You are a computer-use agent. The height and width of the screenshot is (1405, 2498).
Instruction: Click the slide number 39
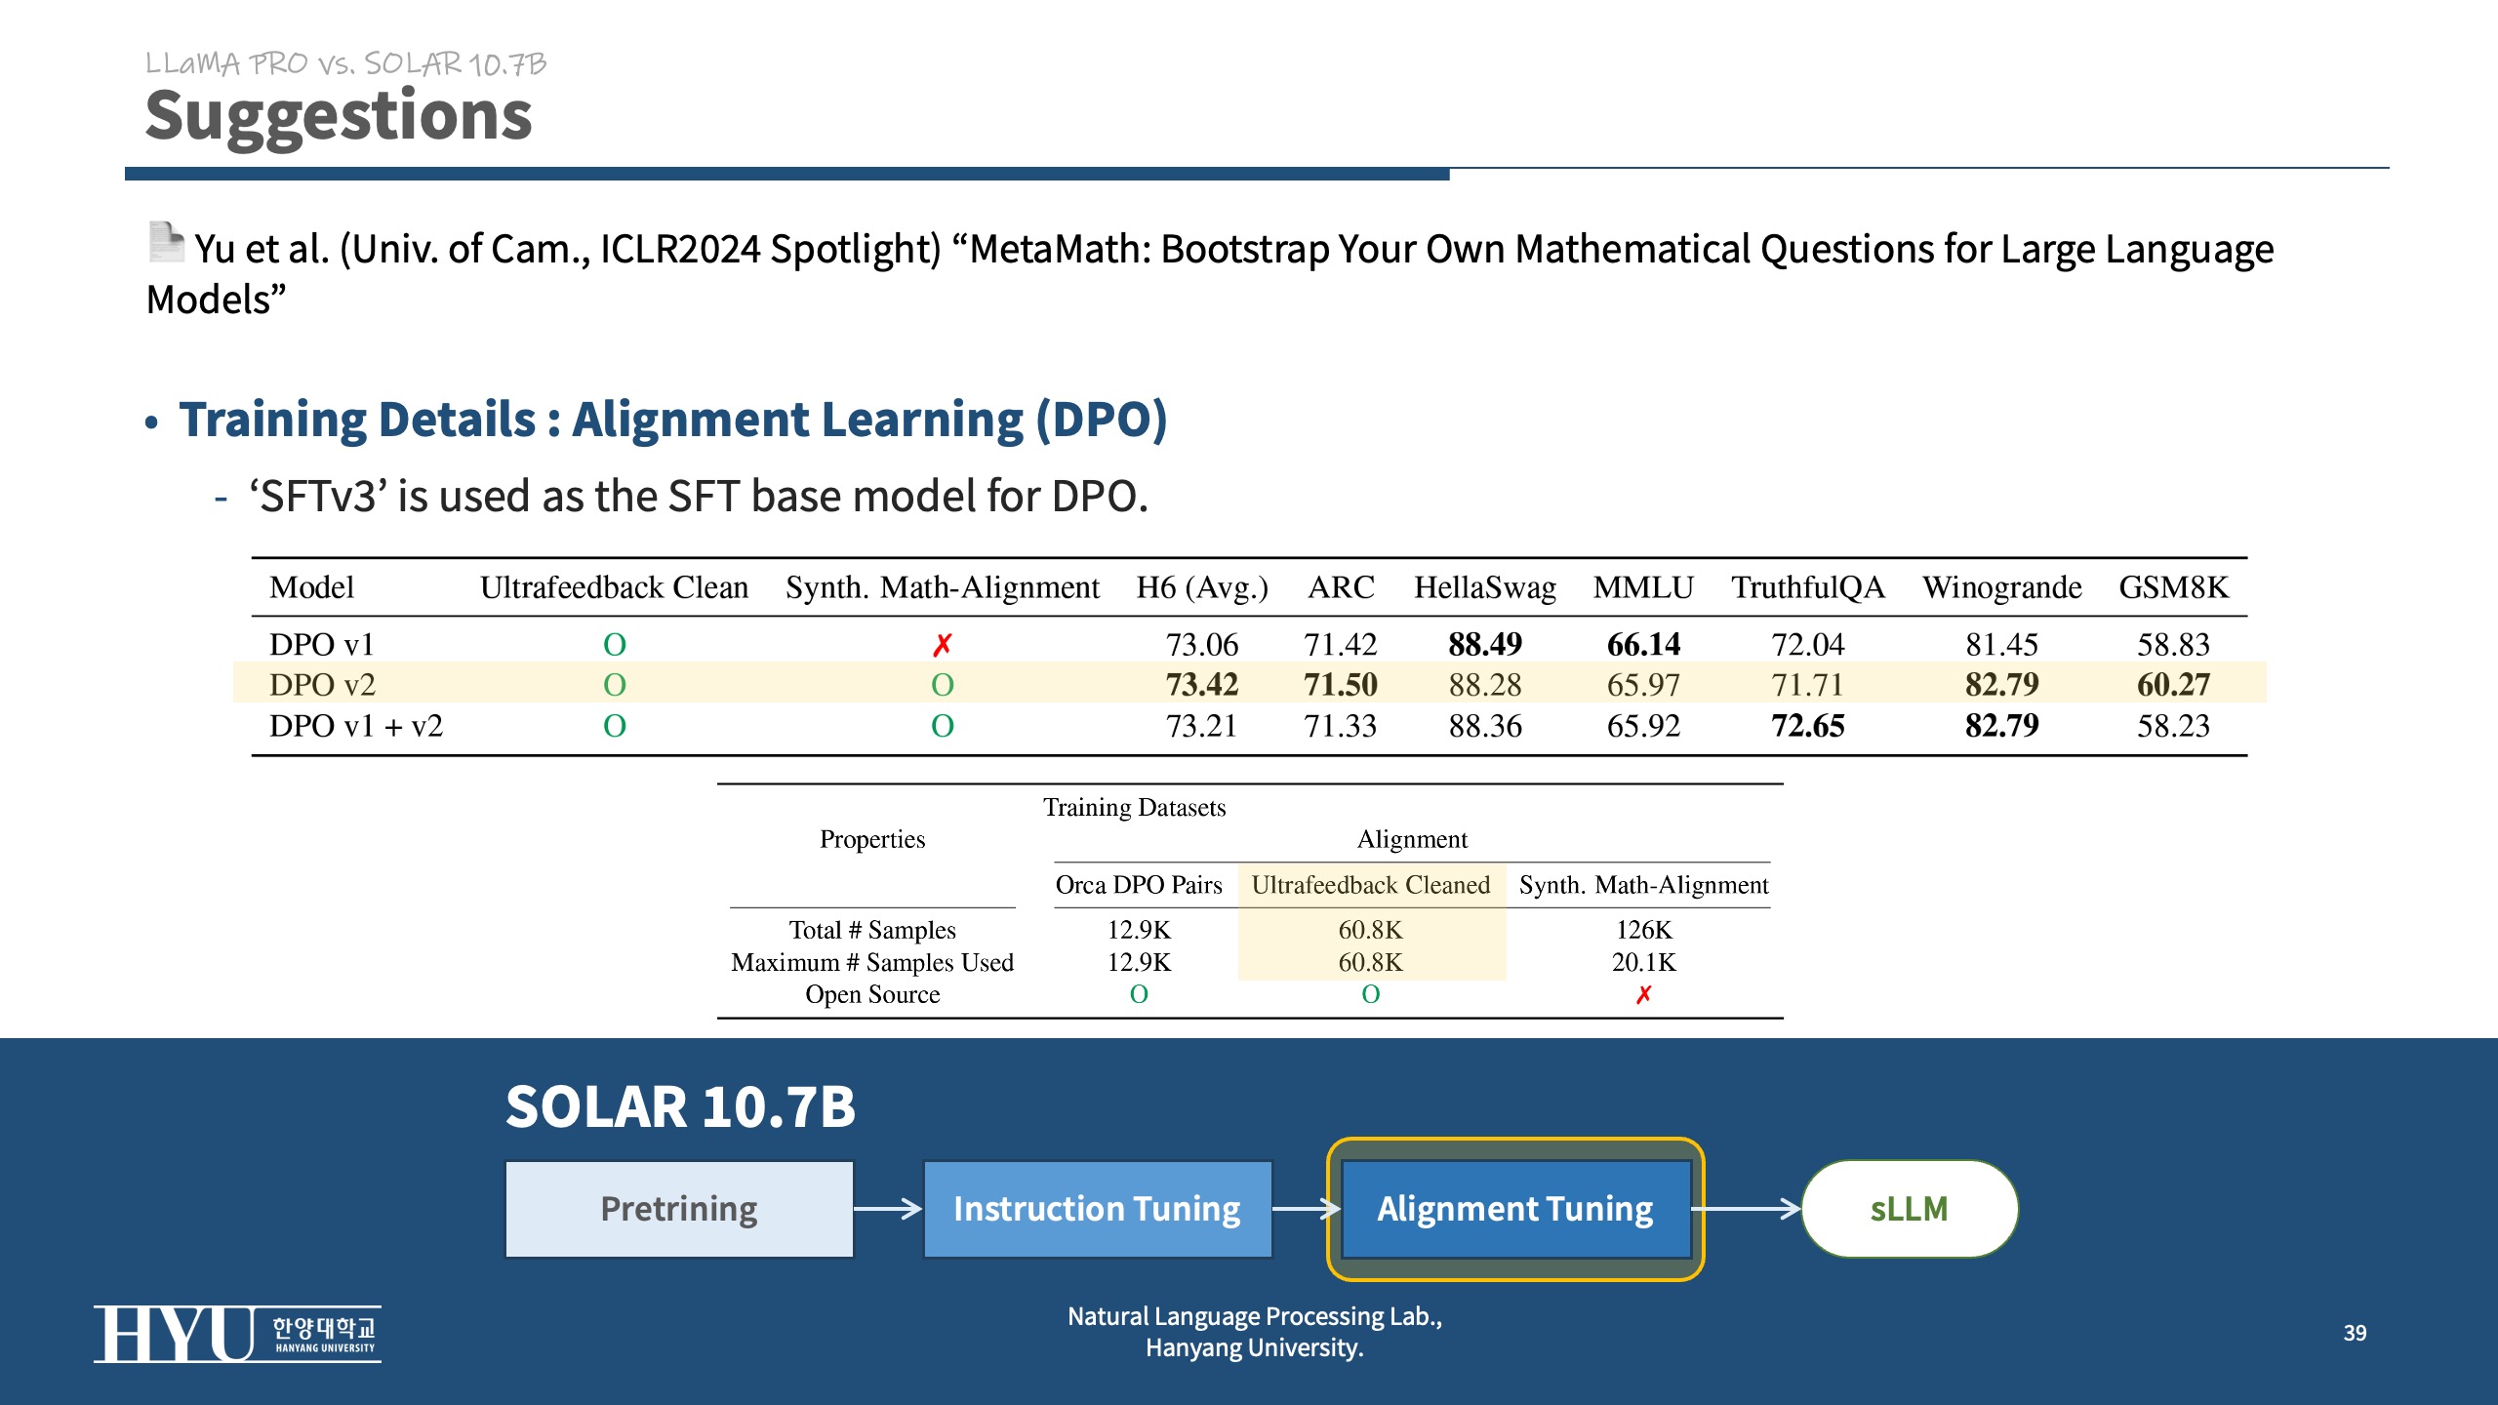(2354, 1333)
